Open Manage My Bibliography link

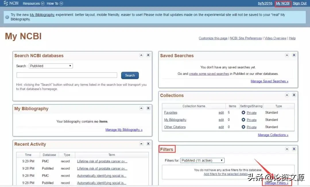click(x=124, y=130)
